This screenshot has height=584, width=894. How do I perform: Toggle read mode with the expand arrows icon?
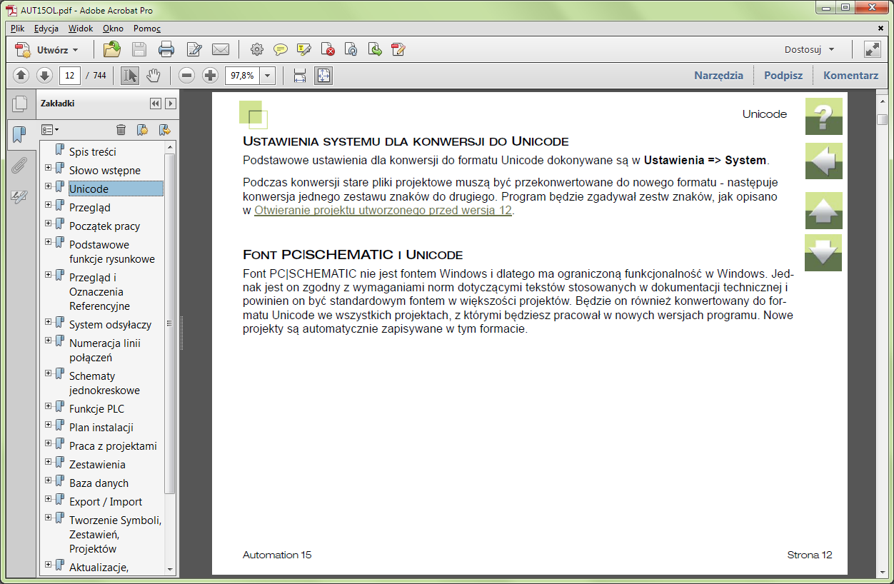tap(872, 49)
